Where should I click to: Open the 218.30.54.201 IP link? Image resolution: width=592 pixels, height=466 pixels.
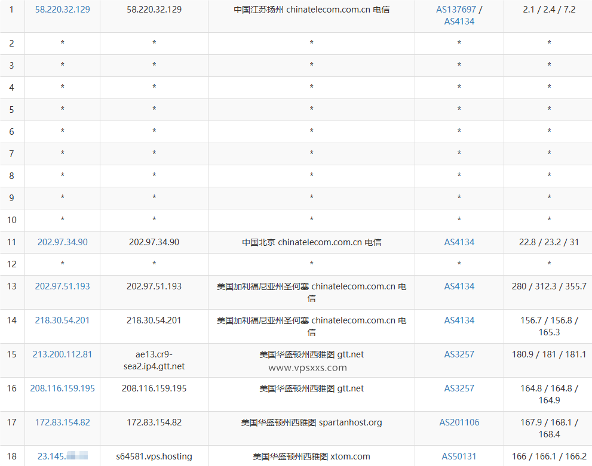(62, 320)
